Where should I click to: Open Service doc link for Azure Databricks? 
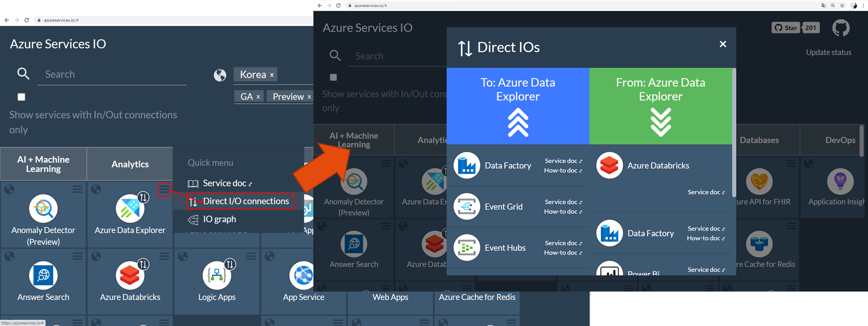706,192
